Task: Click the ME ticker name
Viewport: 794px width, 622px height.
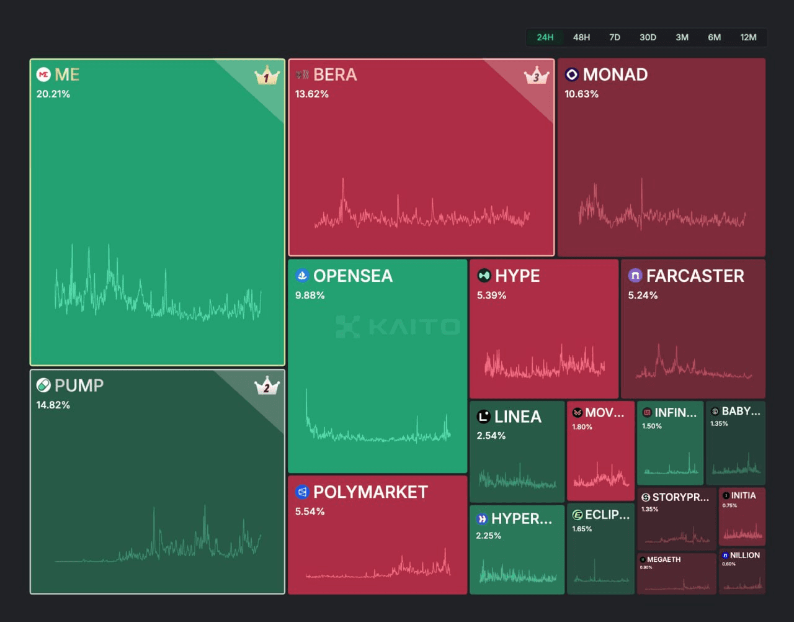Action: (x=67, y=74)
